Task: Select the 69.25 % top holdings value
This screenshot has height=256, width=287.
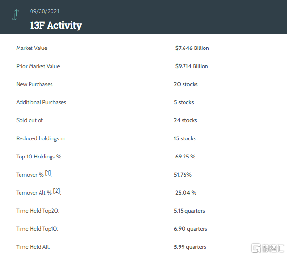Action: (x=185, y=157)
